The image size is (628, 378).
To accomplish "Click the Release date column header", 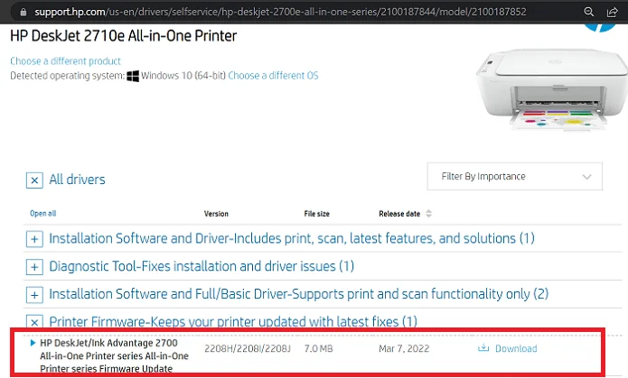I will pos(399,214).
